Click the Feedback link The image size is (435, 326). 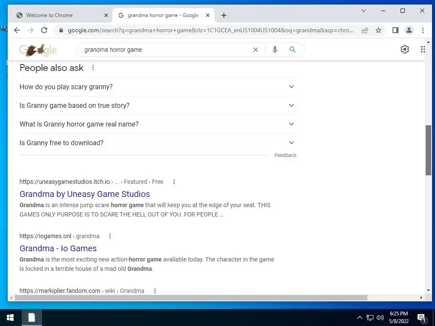click(285, 155)
